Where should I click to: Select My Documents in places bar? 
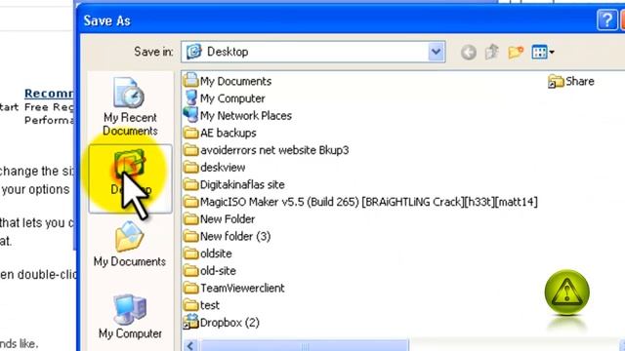click(x=130, y=245)
